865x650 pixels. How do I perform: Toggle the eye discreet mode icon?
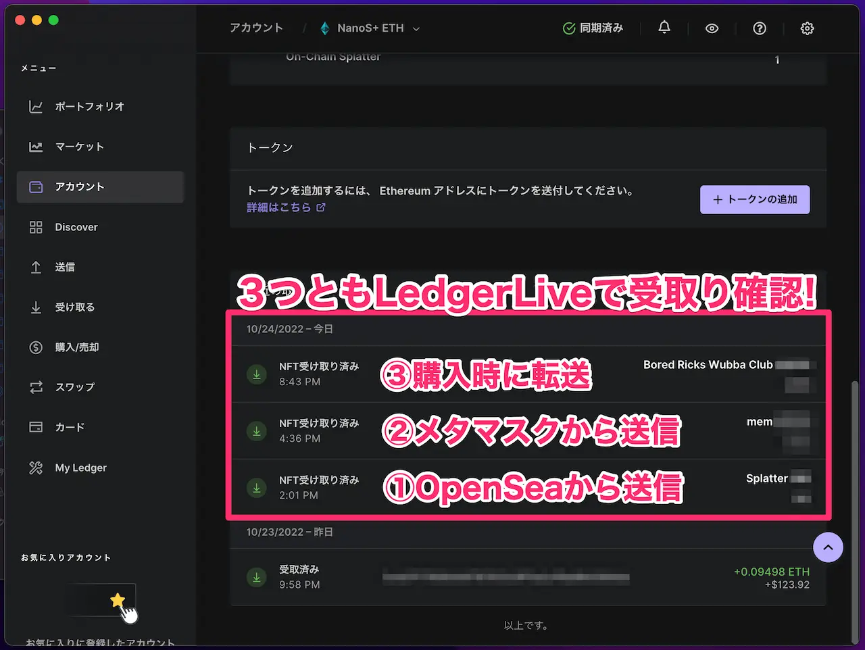[712, 28]
